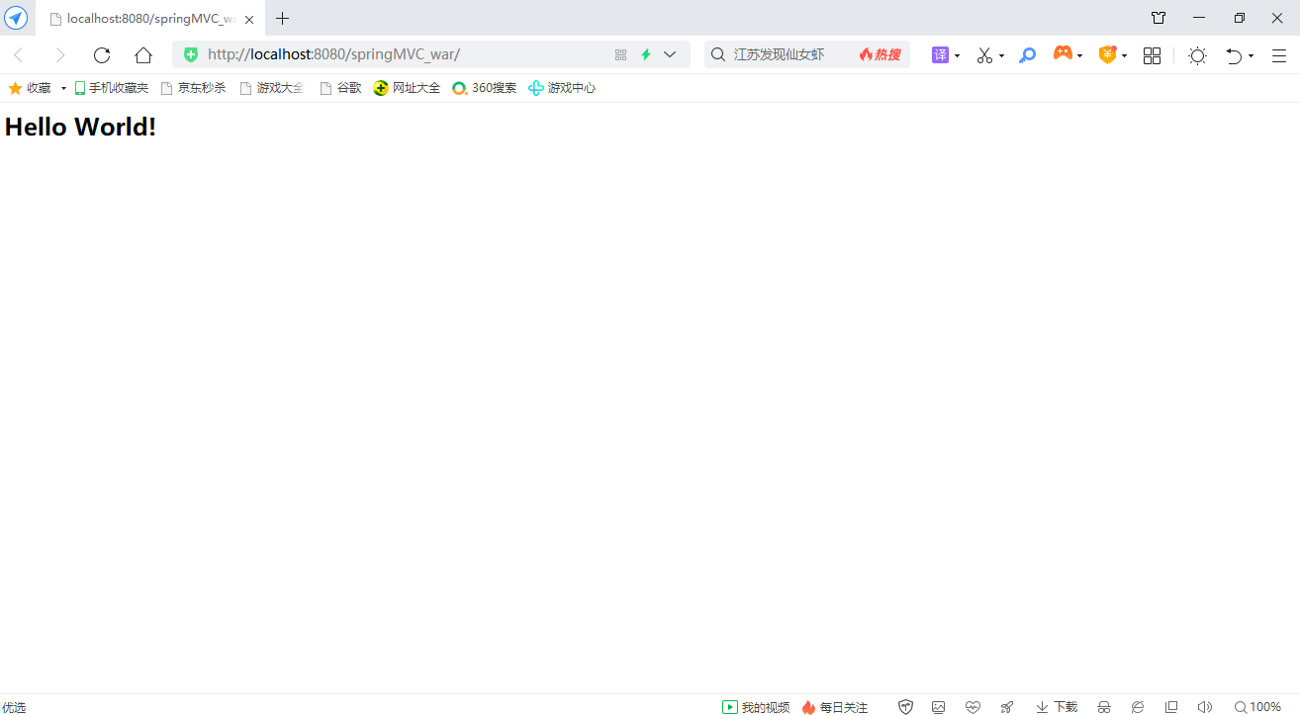
Task: Open 每日关注 in status bar
Action: tap(835, 707)
